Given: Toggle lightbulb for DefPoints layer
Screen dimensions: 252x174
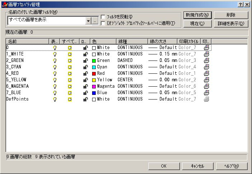Looking at the screenshot, I should pyautogui.click(x=55, y=99).
